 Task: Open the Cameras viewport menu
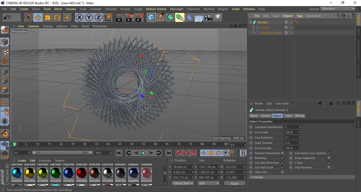pos(34,26)
